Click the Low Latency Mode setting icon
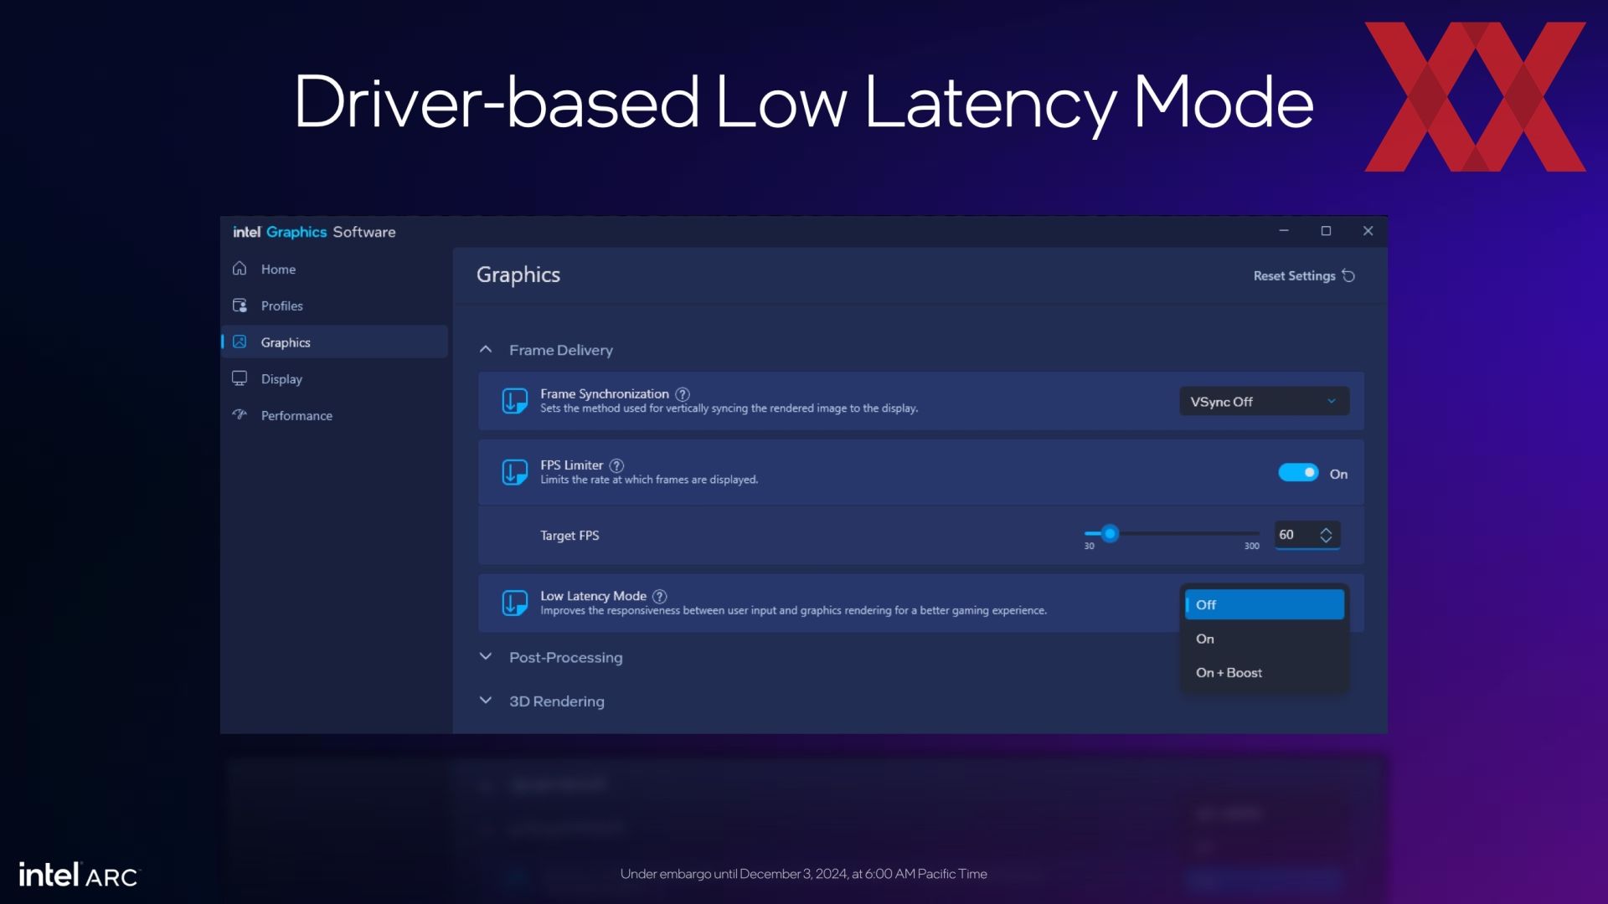The height and width of the screenshot is (904, 1608). [514, 603]
